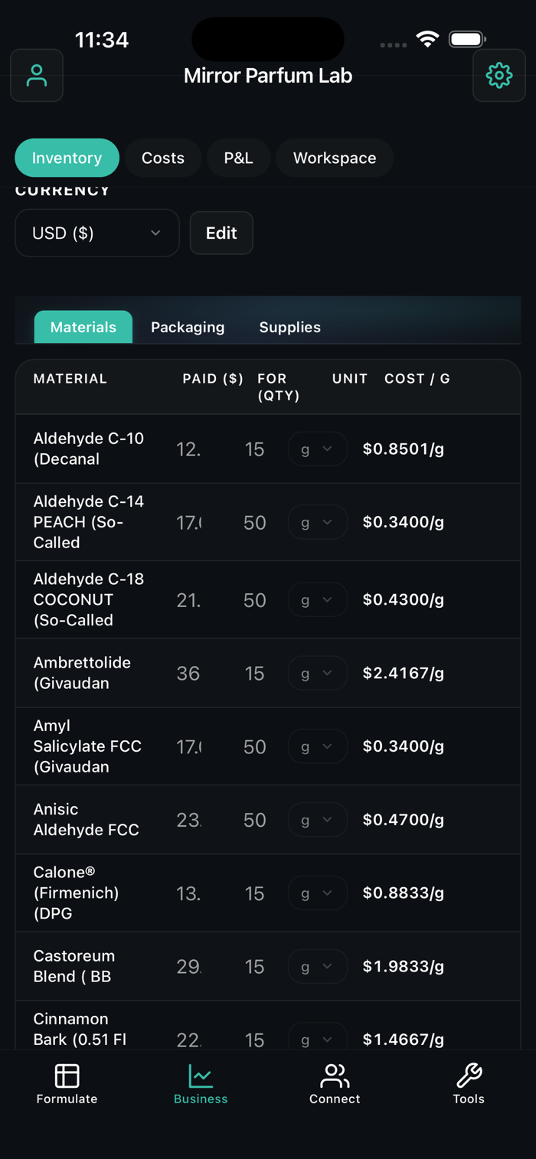Screen dimensions: 536x1159
Task: Open Business chart icon
Action: (x=201, y=1076)
